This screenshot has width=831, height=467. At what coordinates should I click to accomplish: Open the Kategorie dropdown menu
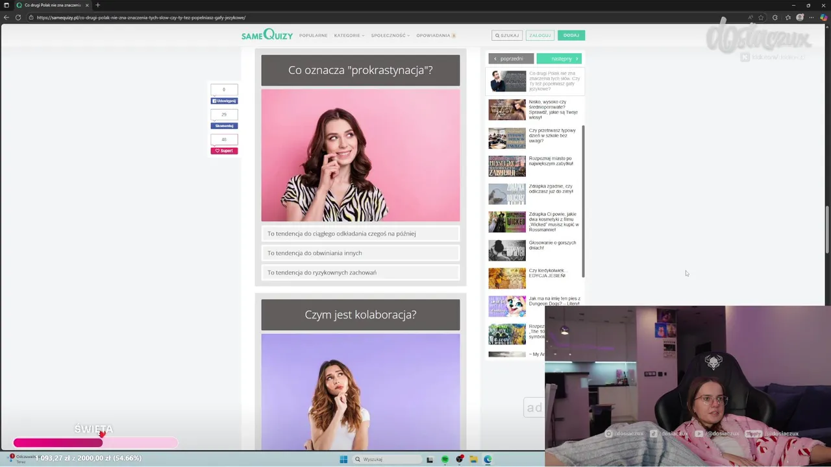349,36
